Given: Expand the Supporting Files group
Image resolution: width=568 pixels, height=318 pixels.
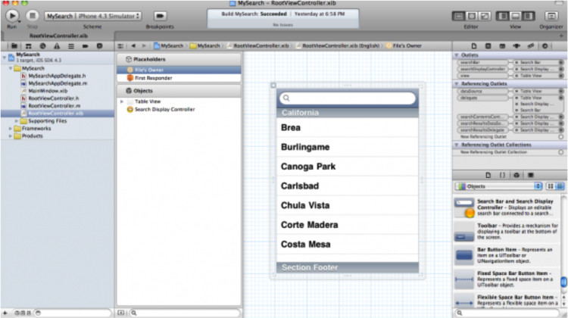Looking at the screenshot, I should point(17,121).
